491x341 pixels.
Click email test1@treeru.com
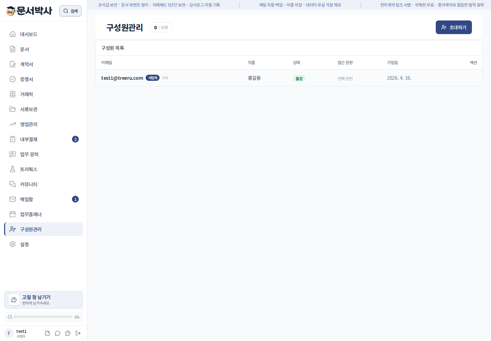[x=122, y=78]
